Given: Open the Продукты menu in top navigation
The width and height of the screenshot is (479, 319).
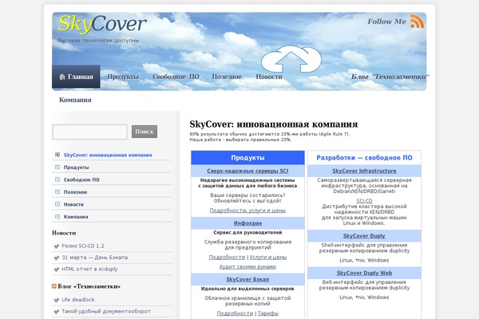Looking at the screenshot, I should click(x=123, y=77).
